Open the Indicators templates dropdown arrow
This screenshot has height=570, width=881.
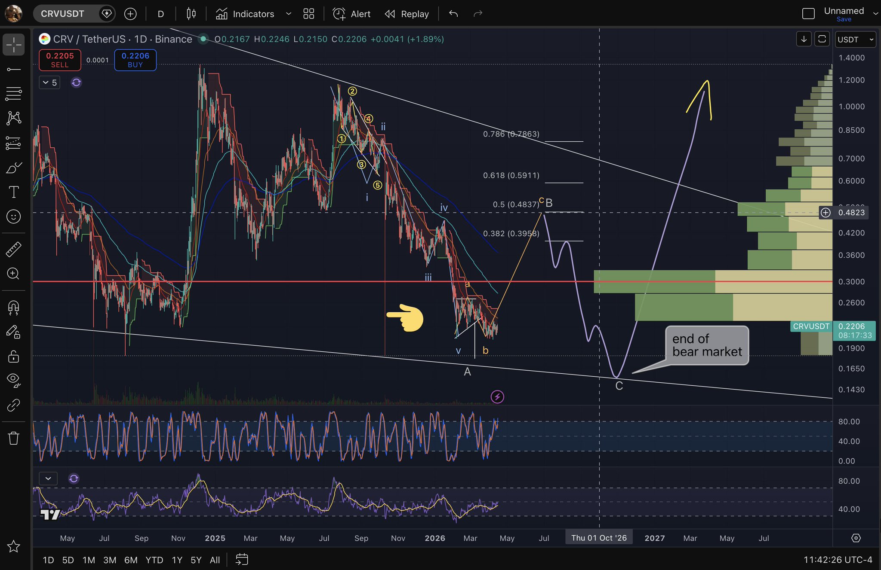[x=288, y=14]
